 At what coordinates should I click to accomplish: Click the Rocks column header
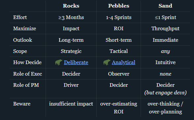point(71,6)
